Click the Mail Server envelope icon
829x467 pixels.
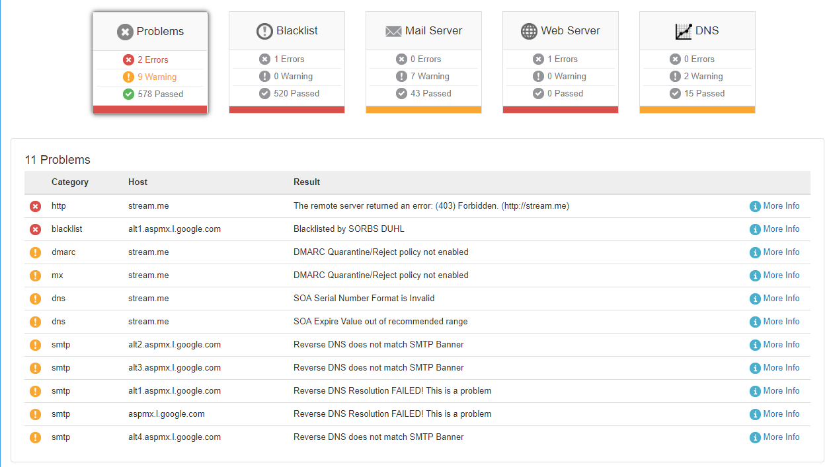click(x=394, y=31)
